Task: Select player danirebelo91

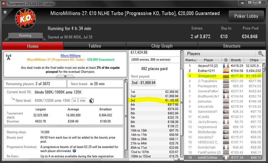Action: click(223, 112)
